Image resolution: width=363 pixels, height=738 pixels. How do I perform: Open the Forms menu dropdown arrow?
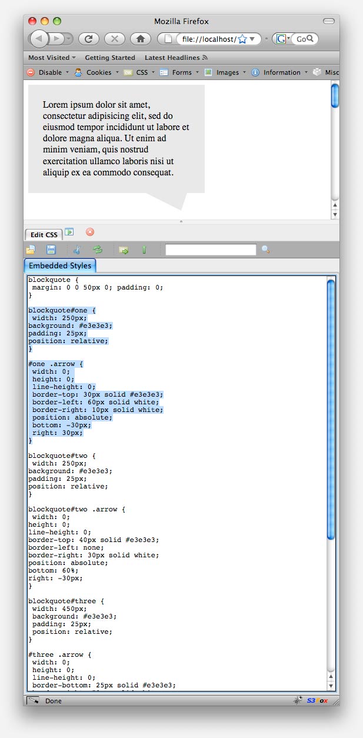coord(197,73)
